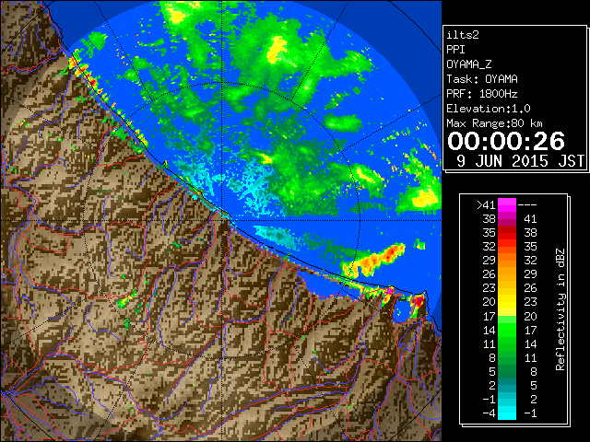Click the 'Task: OYAMA' line
Viewport: 590px width, 442px height.
[x=482, y=79]
